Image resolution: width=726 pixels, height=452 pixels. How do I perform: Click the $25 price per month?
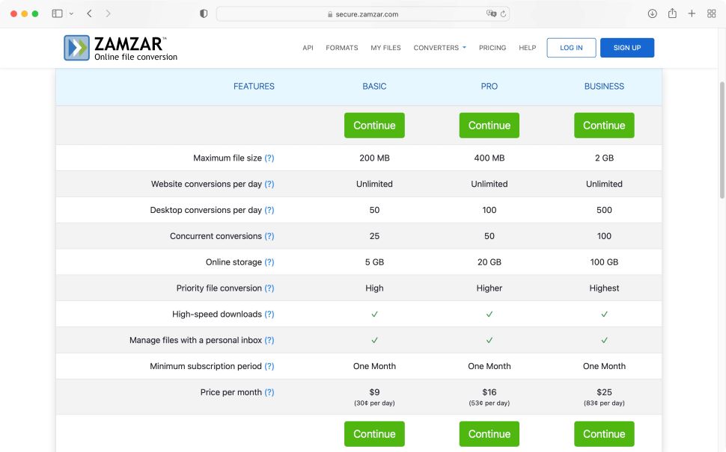[604, 392]
